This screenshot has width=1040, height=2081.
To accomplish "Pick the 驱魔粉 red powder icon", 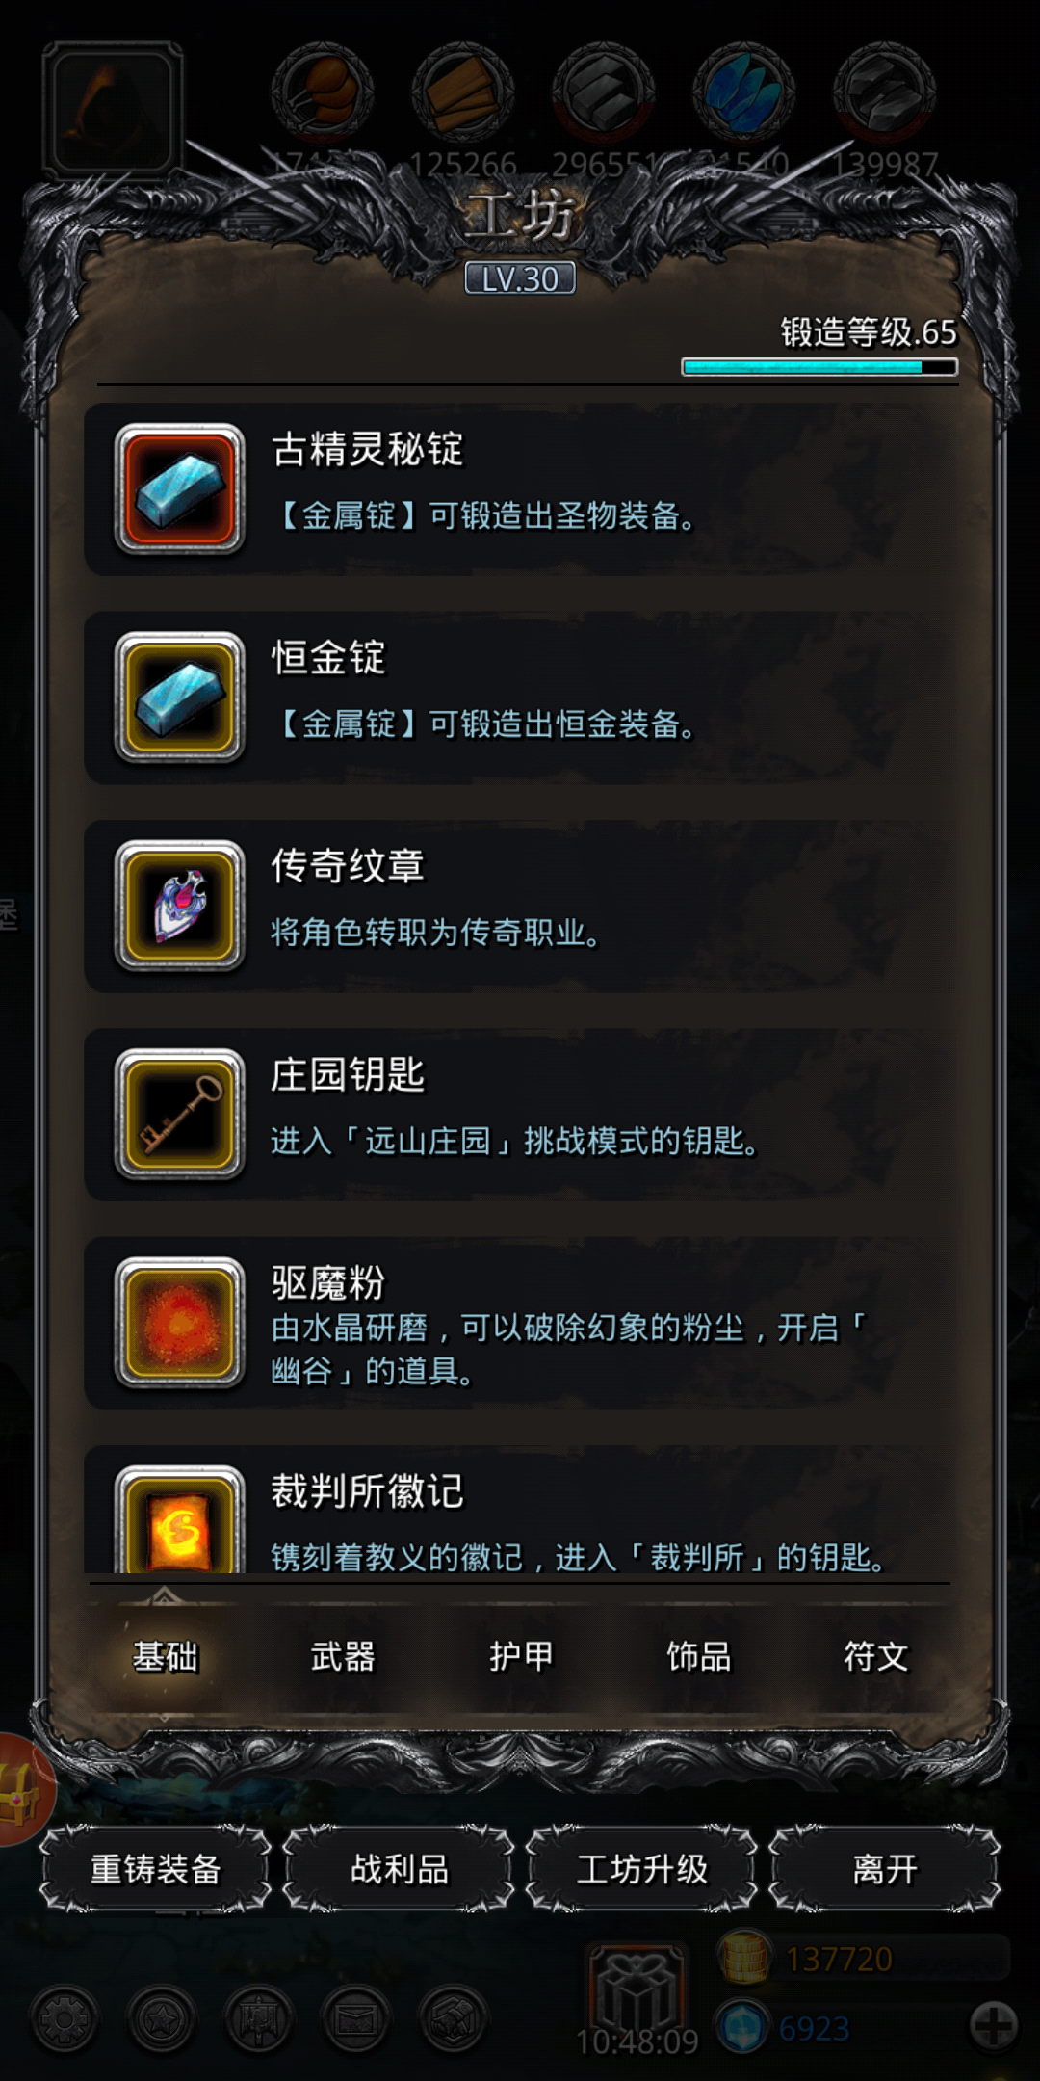I will coord(179,1322).
